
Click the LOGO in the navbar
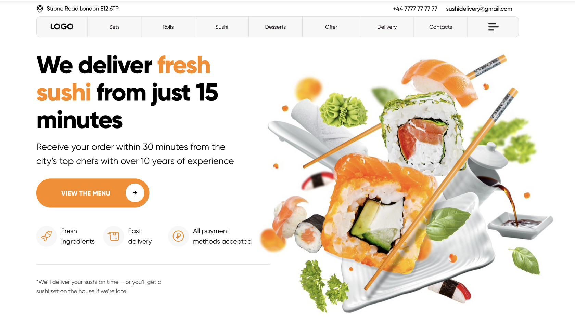[x=62, y=27]
